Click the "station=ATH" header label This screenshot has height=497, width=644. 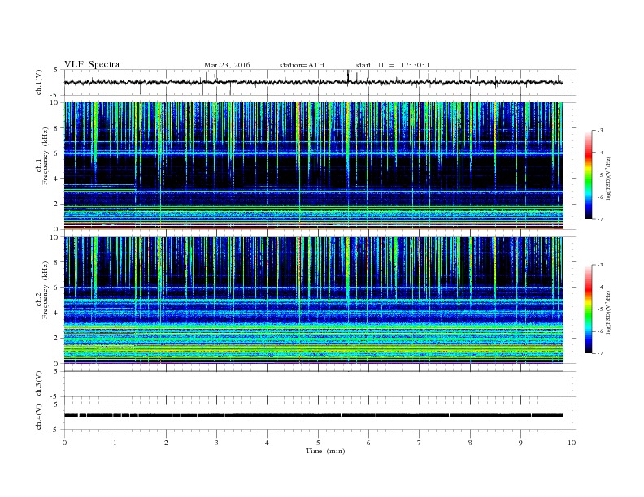pyautogui.click(x=302, y=65)
